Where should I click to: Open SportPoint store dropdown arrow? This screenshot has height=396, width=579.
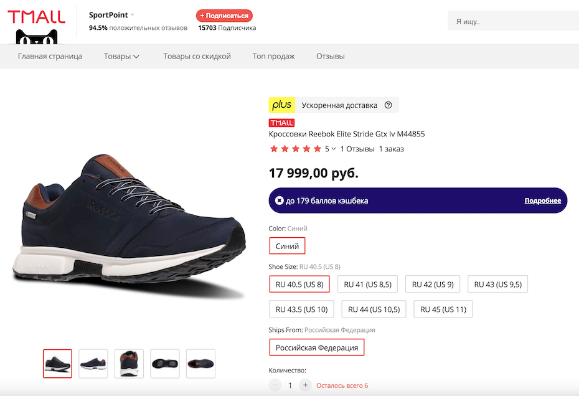[133, 15]
